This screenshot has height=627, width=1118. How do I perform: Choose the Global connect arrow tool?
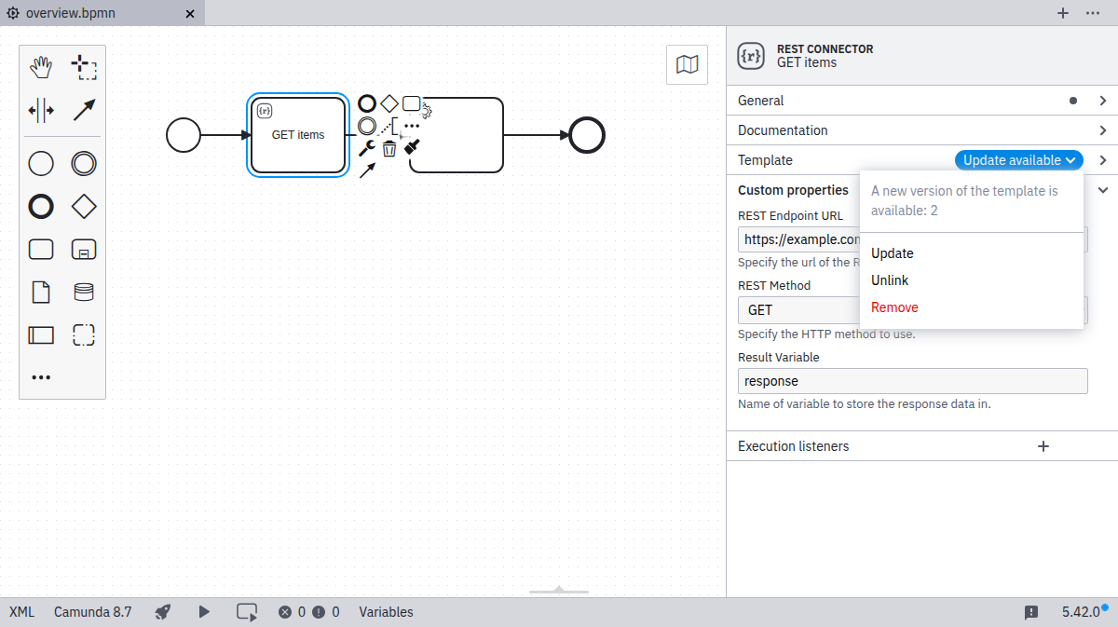pyautogui.click(x=84, y=110)
